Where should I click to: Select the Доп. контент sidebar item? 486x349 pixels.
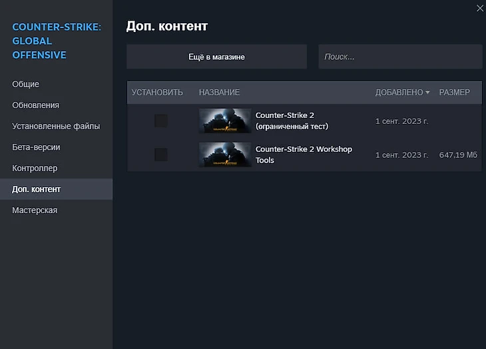pos(37,189)
